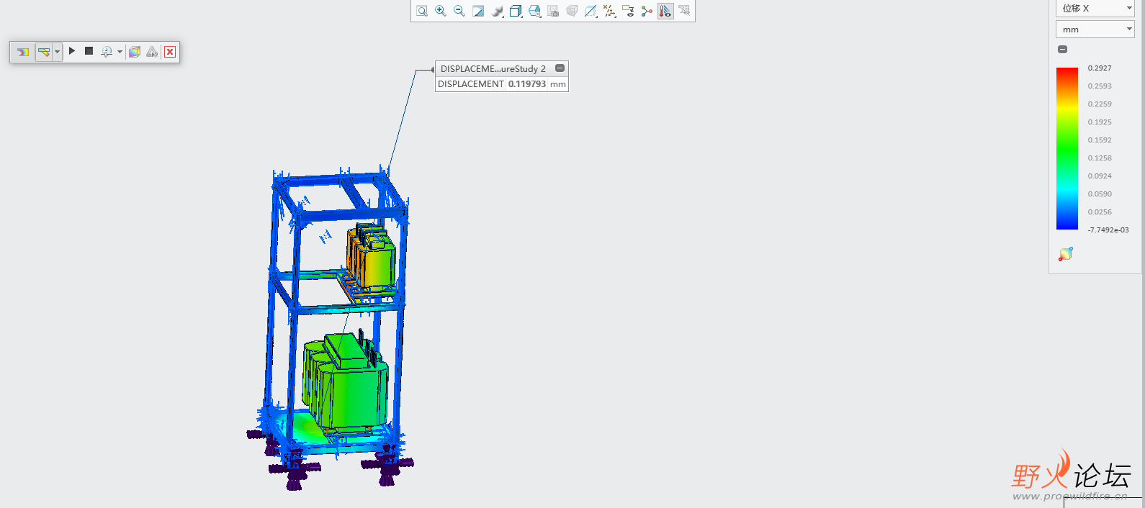1145x508 pixels.
Task: Click the triangle question-mark diagnostics icon
Action: pyautogui.click(x=152, y=52)
